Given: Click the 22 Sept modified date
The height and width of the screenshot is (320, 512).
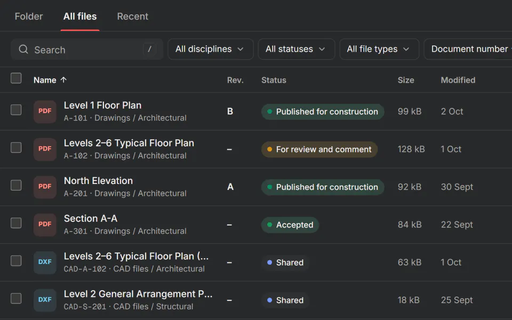Looking at the screenshot, I should [457, 225].
